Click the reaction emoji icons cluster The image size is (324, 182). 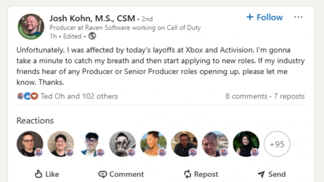[x=27, y=96]
